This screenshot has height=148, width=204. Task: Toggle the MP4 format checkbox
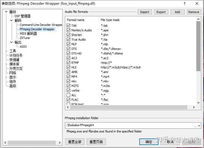coord(69,77)
